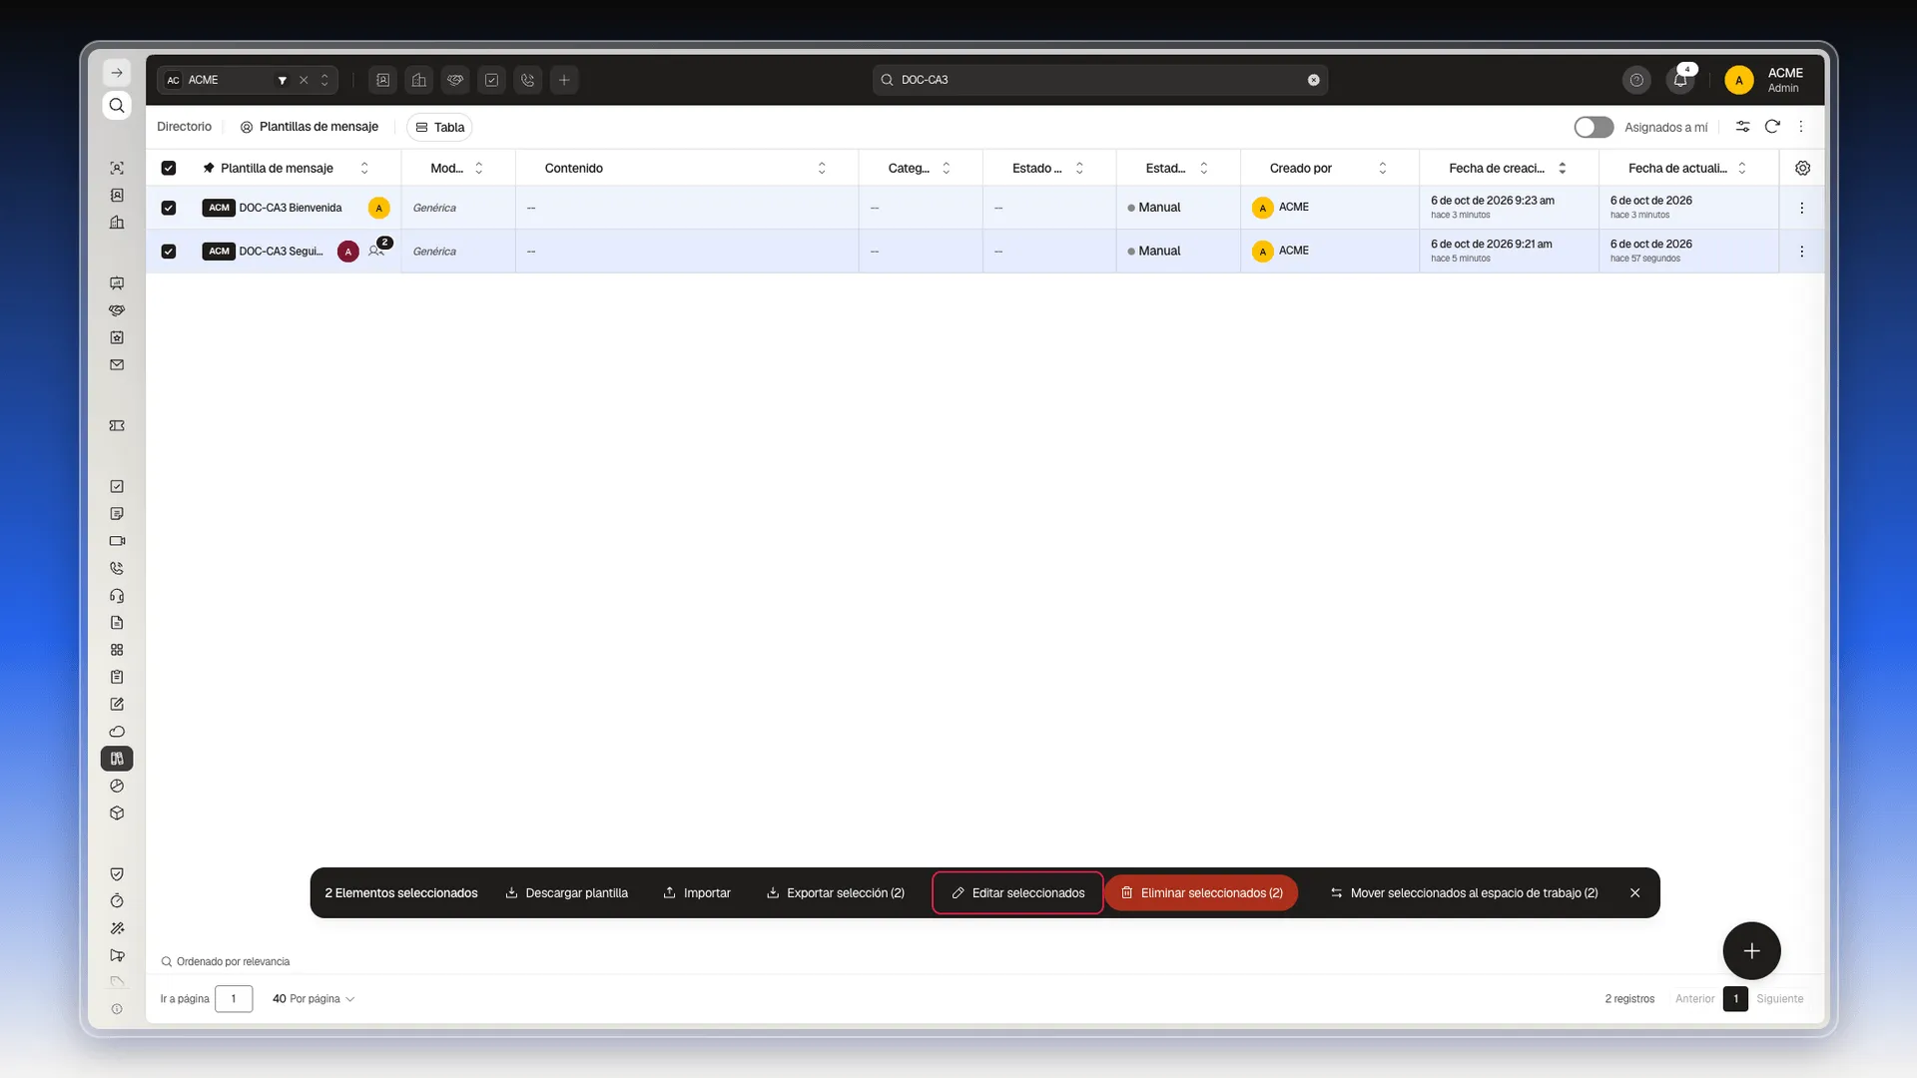Open the sidebar search icon
Screen dimensions: 1917x1078
(x=117, y=106)
